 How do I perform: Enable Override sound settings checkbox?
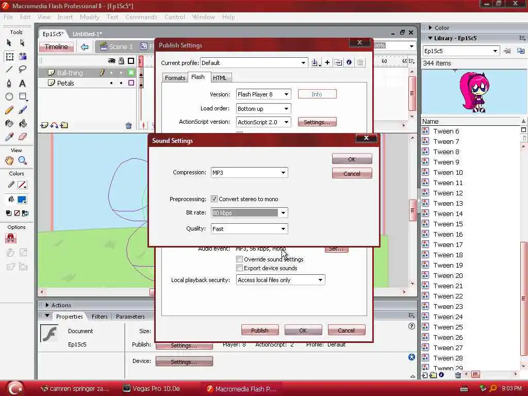click(239, 259)
